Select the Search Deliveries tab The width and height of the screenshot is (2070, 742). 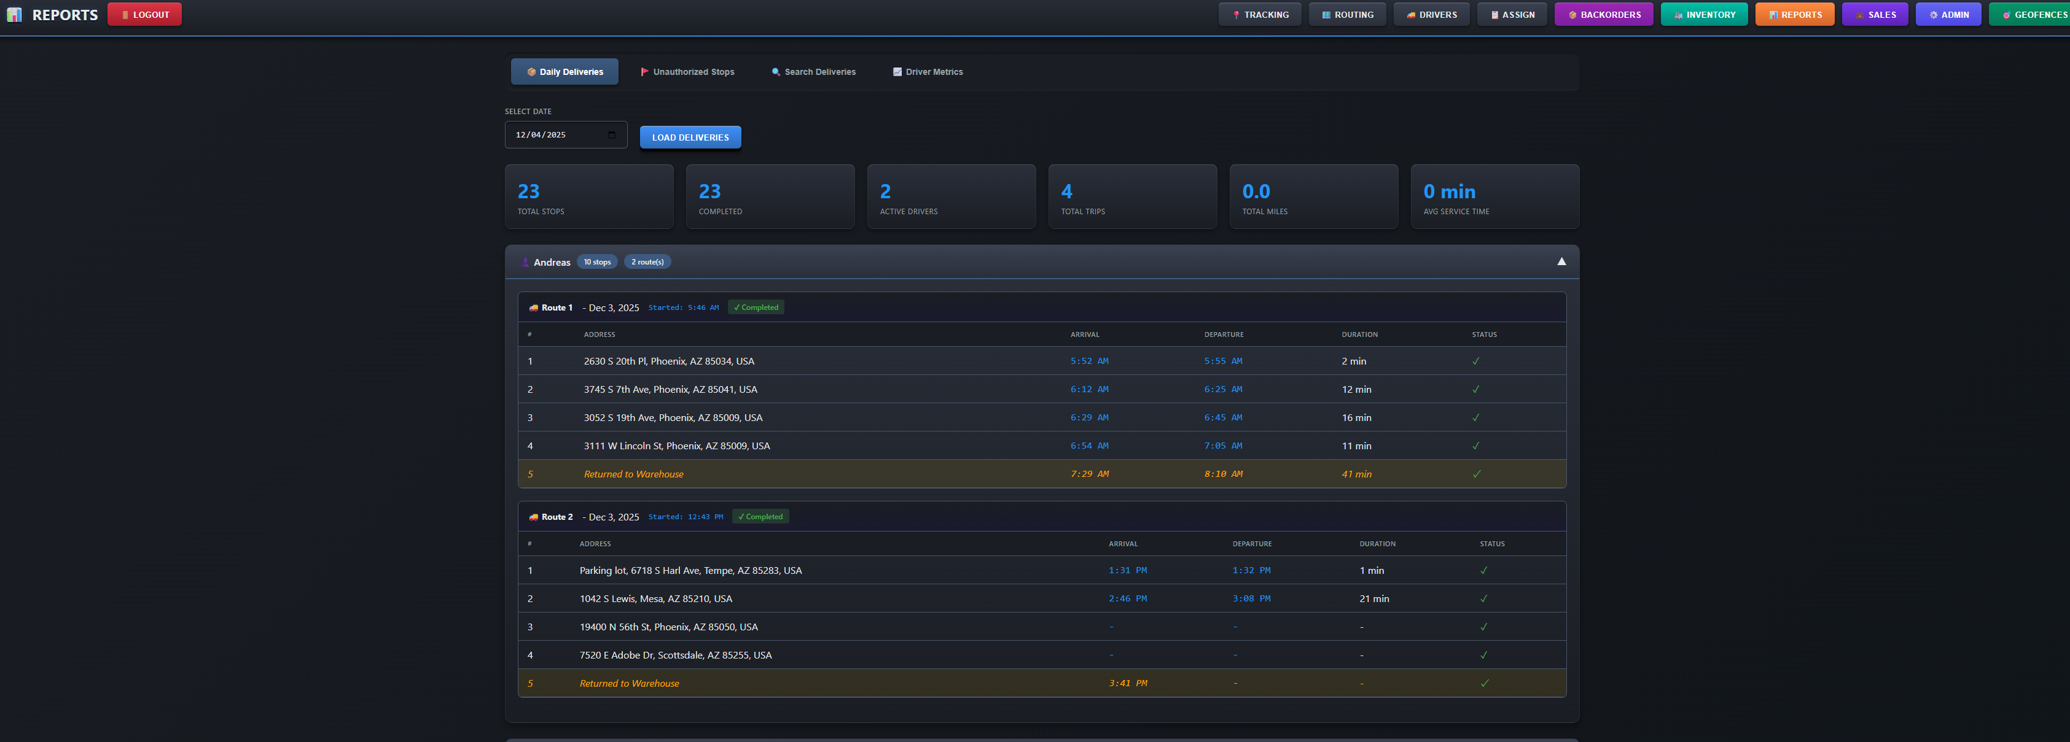813,72
